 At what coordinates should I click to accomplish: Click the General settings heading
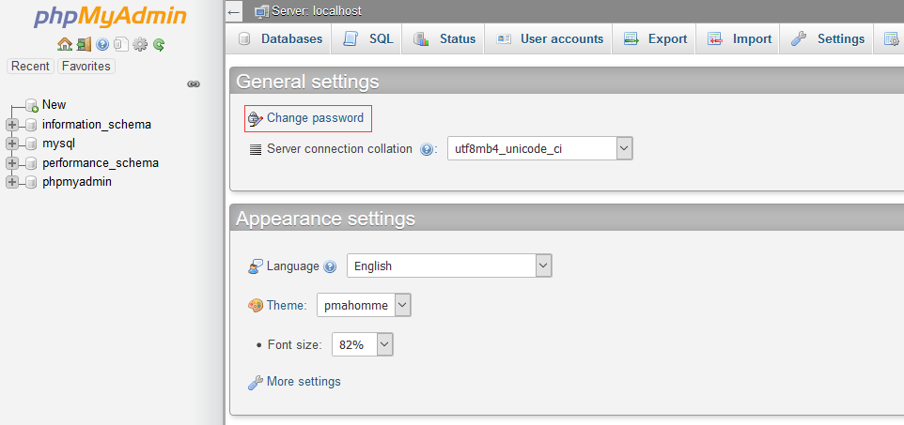point(307,82)
